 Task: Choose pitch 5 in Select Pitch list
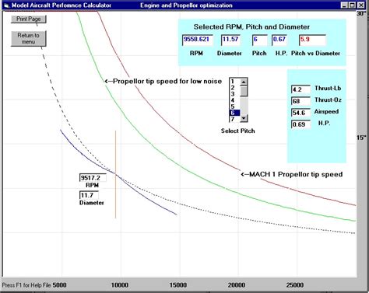234,106
